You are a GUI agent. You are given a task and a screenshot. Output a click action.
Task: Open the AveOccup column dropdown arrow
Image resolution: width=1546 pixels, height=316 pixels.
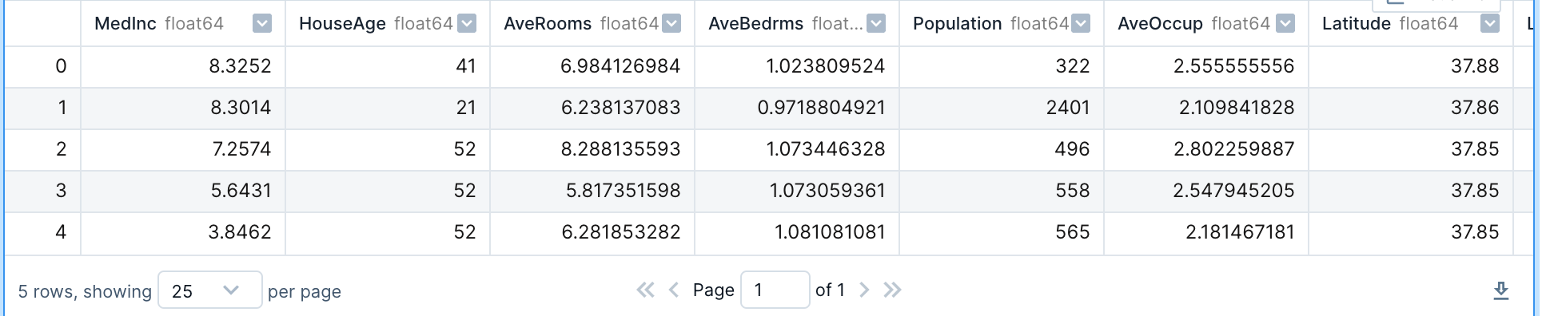[1285, 24]
